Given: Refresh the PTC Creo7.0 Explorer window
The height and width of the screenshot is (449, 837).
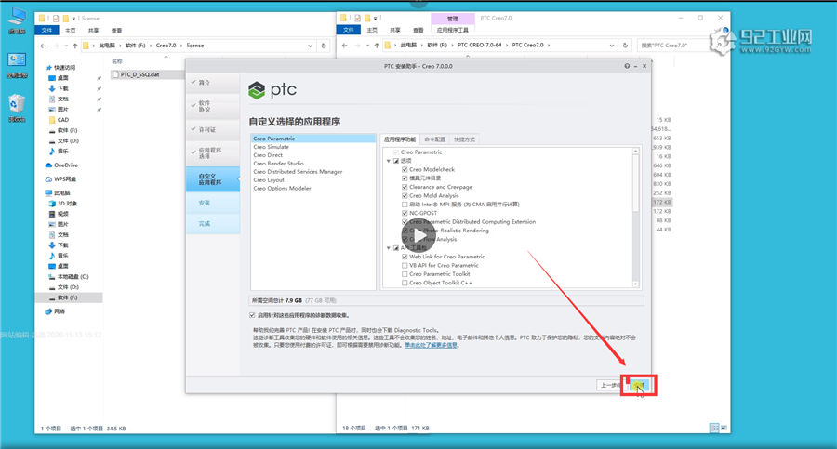Looking at the screenshot, I should pyautogui.click(x=625, y=46).
